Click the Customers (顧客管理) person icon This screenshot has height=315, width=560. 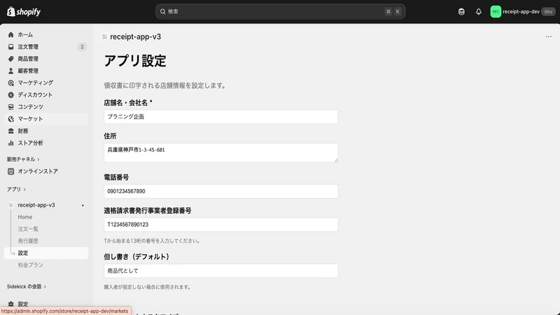click(10, 71)
